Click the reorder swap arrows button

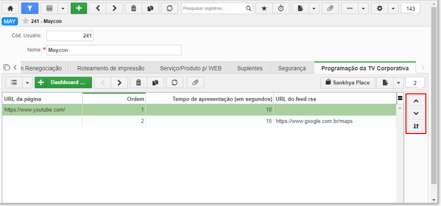pyautogui.click(x=416, y=126)
